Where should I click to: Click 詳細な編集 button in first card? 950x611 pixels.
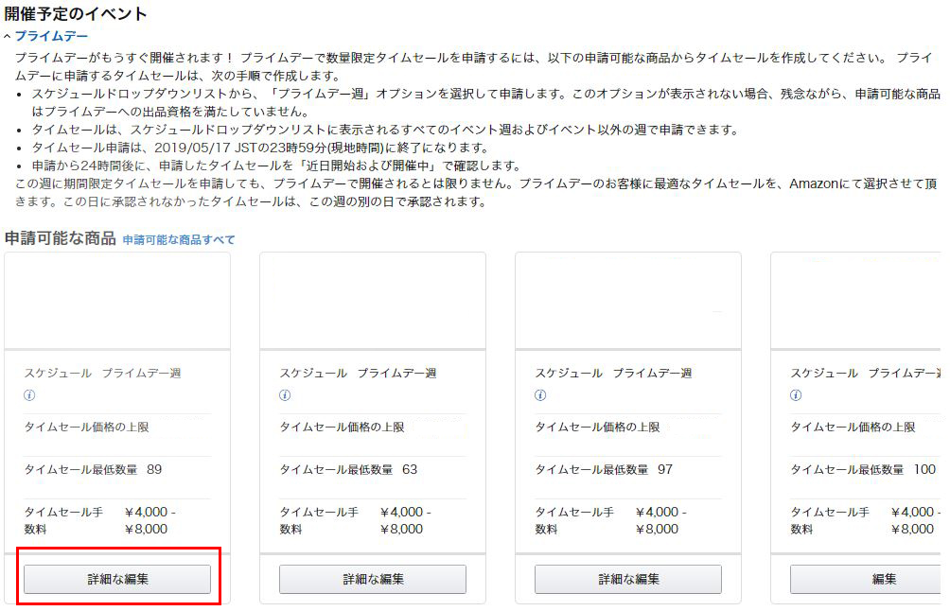pos(117,579)
